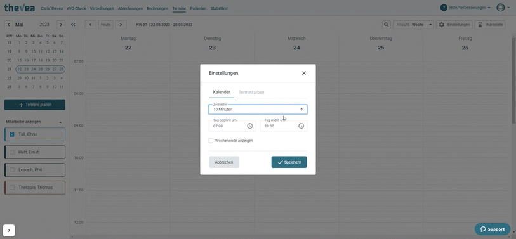
Task: Click the clock icon in Tag endet um
Action: pyautogui.click(x=301, y=126)
